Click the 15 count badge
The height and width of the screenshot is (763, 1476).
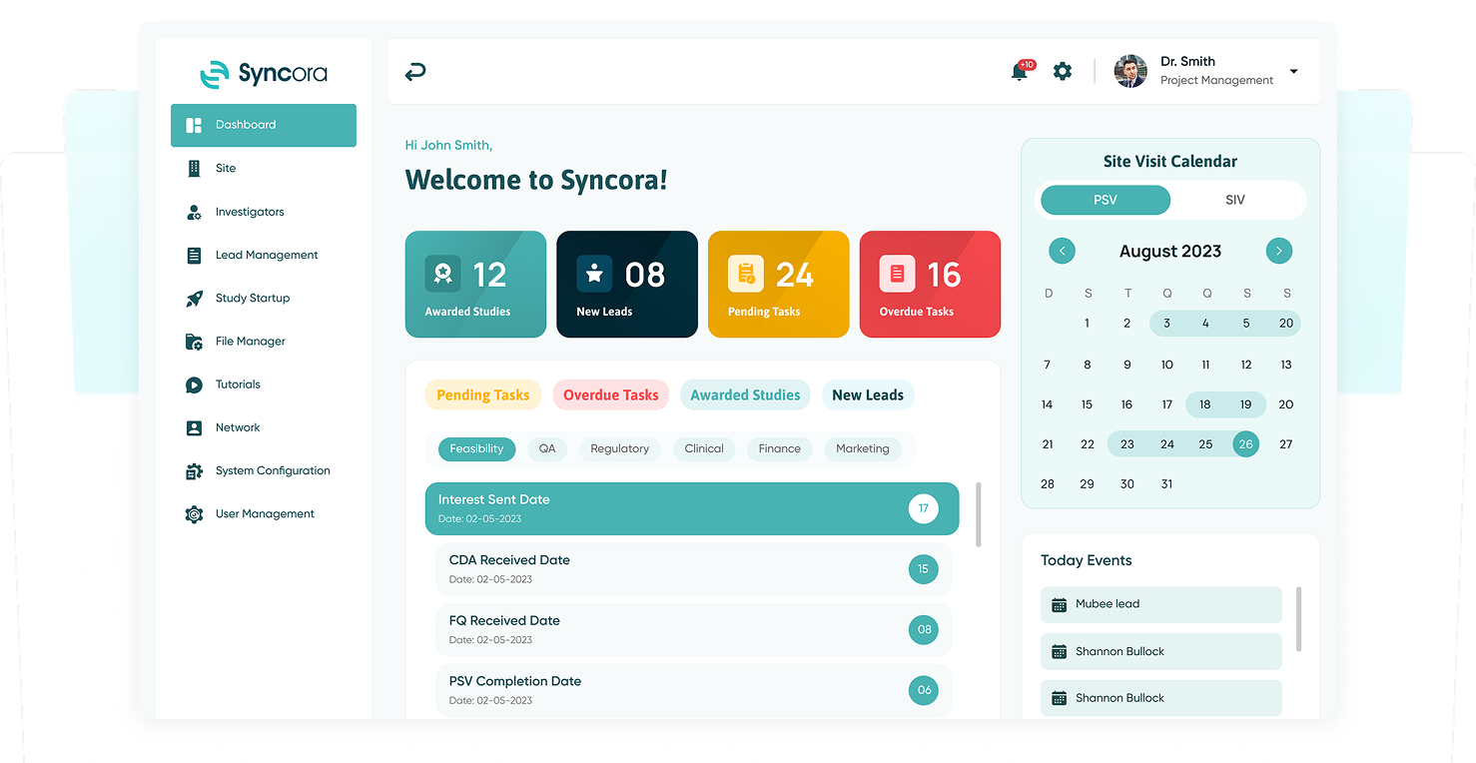pyautogui.click(x=924, y=569)
